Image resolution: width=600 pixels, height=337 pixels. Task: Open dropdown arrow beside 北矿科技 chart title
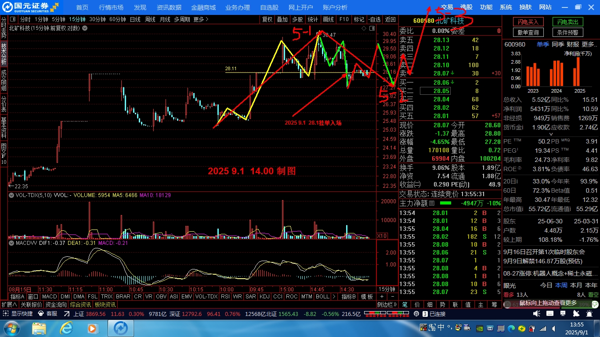[84, 28]
